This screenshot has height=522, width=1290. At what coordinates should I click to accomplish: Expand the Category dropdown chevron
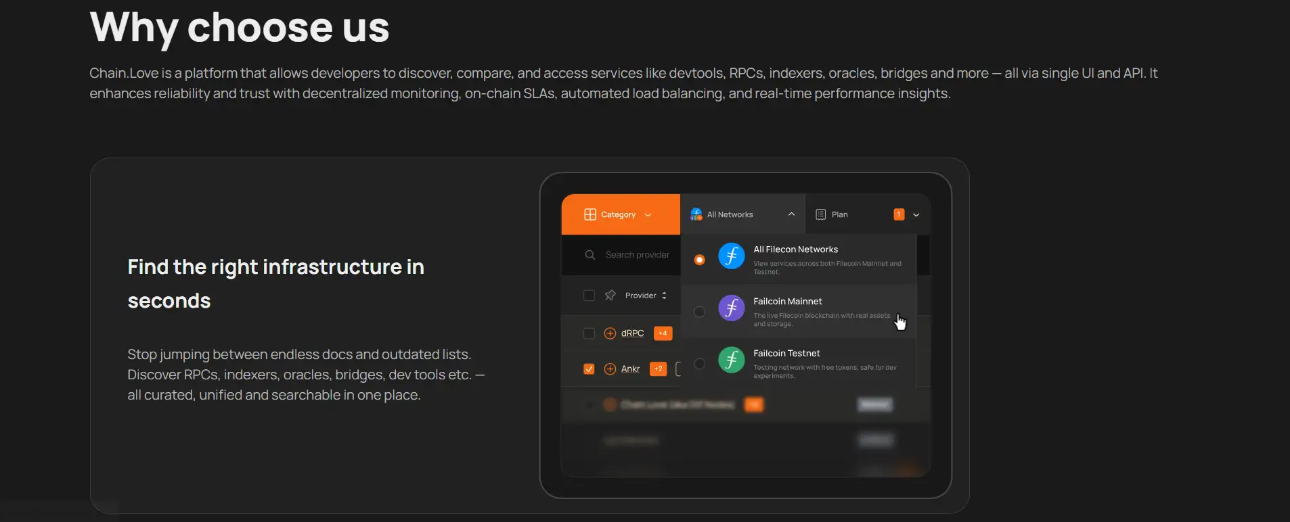648,215
